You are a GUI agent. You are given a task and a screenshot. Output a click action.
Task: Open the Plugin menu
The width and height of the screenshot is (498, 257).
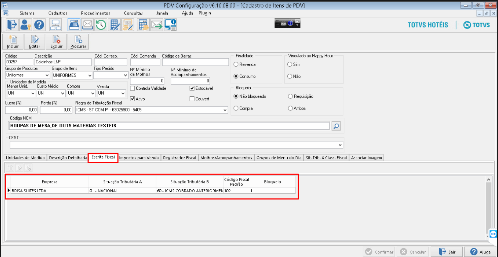(205, 13)
